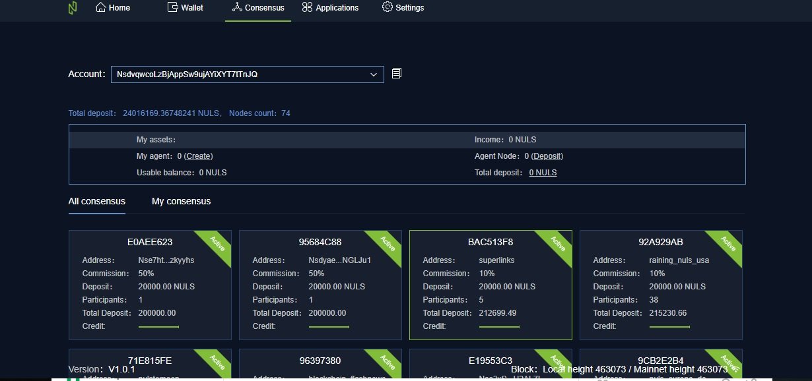The image size is (812, 381).
Task: Open the Settings menu item
Action: click(403, 8)
